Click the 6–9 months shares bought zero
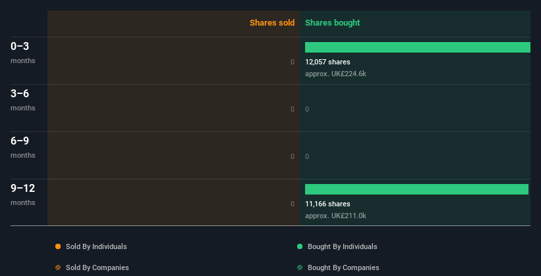The height and width of the screenshot is (276, 541). 307,156
